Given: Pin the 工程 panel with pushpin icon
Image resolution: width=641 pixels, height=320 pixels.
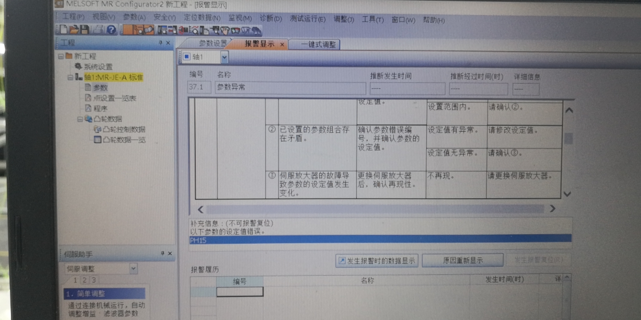Looking at the screenshot, I should tap(161, 43).
